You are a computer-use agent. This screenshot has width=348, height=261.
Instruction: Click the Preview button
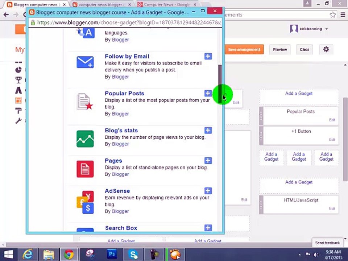(x=280, y=50)
